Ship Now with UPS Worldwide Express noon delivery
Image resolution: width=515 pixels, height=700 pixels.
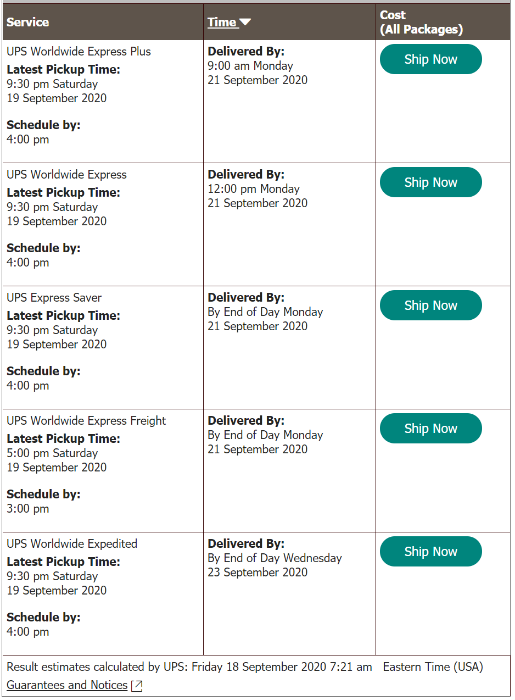pyautogui.click(x=430, y=182)
